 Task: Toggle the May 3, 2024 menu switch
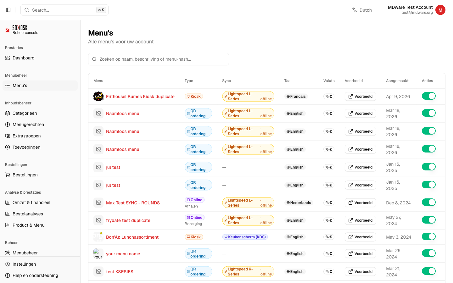click(x=429, y=236)
